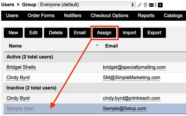Switch to the Catalogs tab
The height and width of the screenshot is (116, 186).
[x=173, y=16]
